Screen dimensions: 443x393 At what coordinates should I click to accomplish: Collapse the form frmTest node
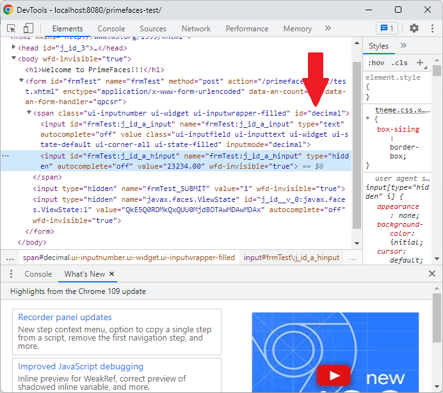21,81
